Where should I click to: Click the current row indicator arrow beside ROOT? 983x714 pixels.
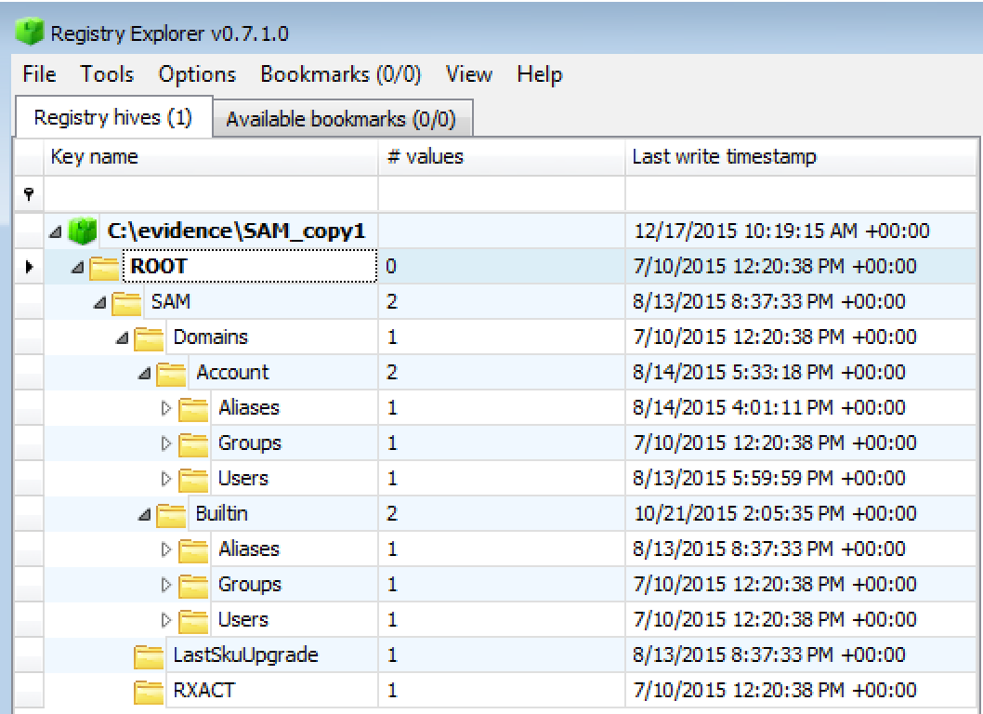tap(29, 267)
